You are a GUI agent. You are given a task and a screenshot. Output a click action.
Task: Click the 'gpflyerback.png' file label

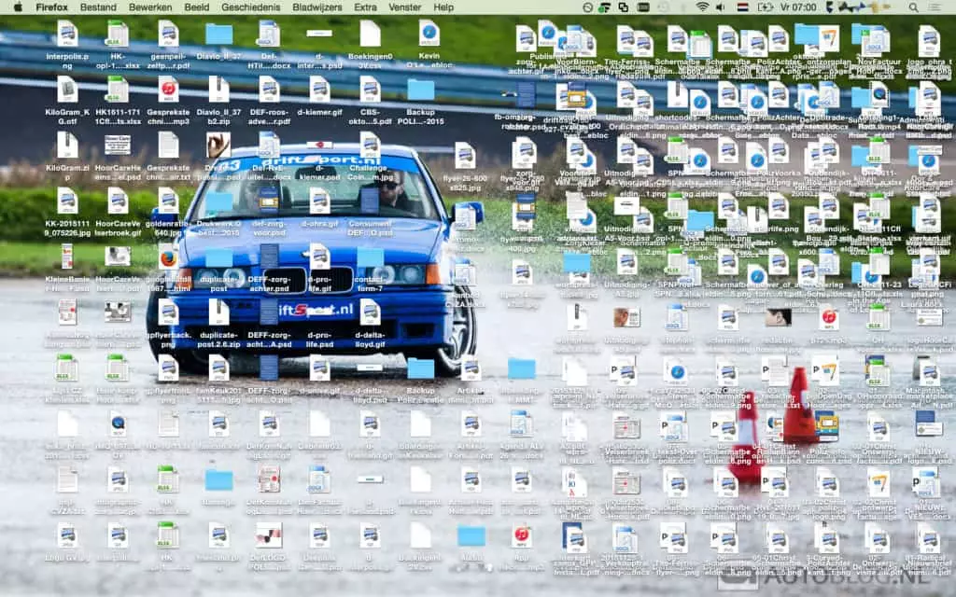point(168,340)
